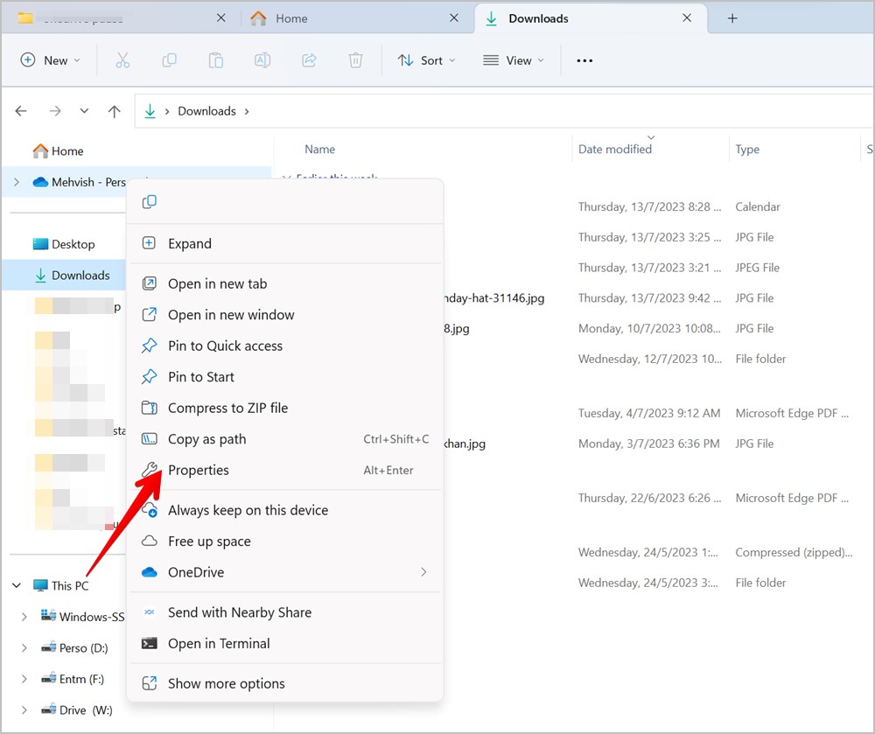Click the download arrow icon in address bar
This screenshot has height=734, width=875.
point(150,111)
